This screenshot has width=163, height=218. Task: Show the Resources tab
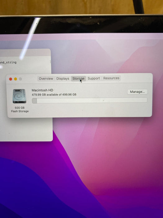click(111, 78)
